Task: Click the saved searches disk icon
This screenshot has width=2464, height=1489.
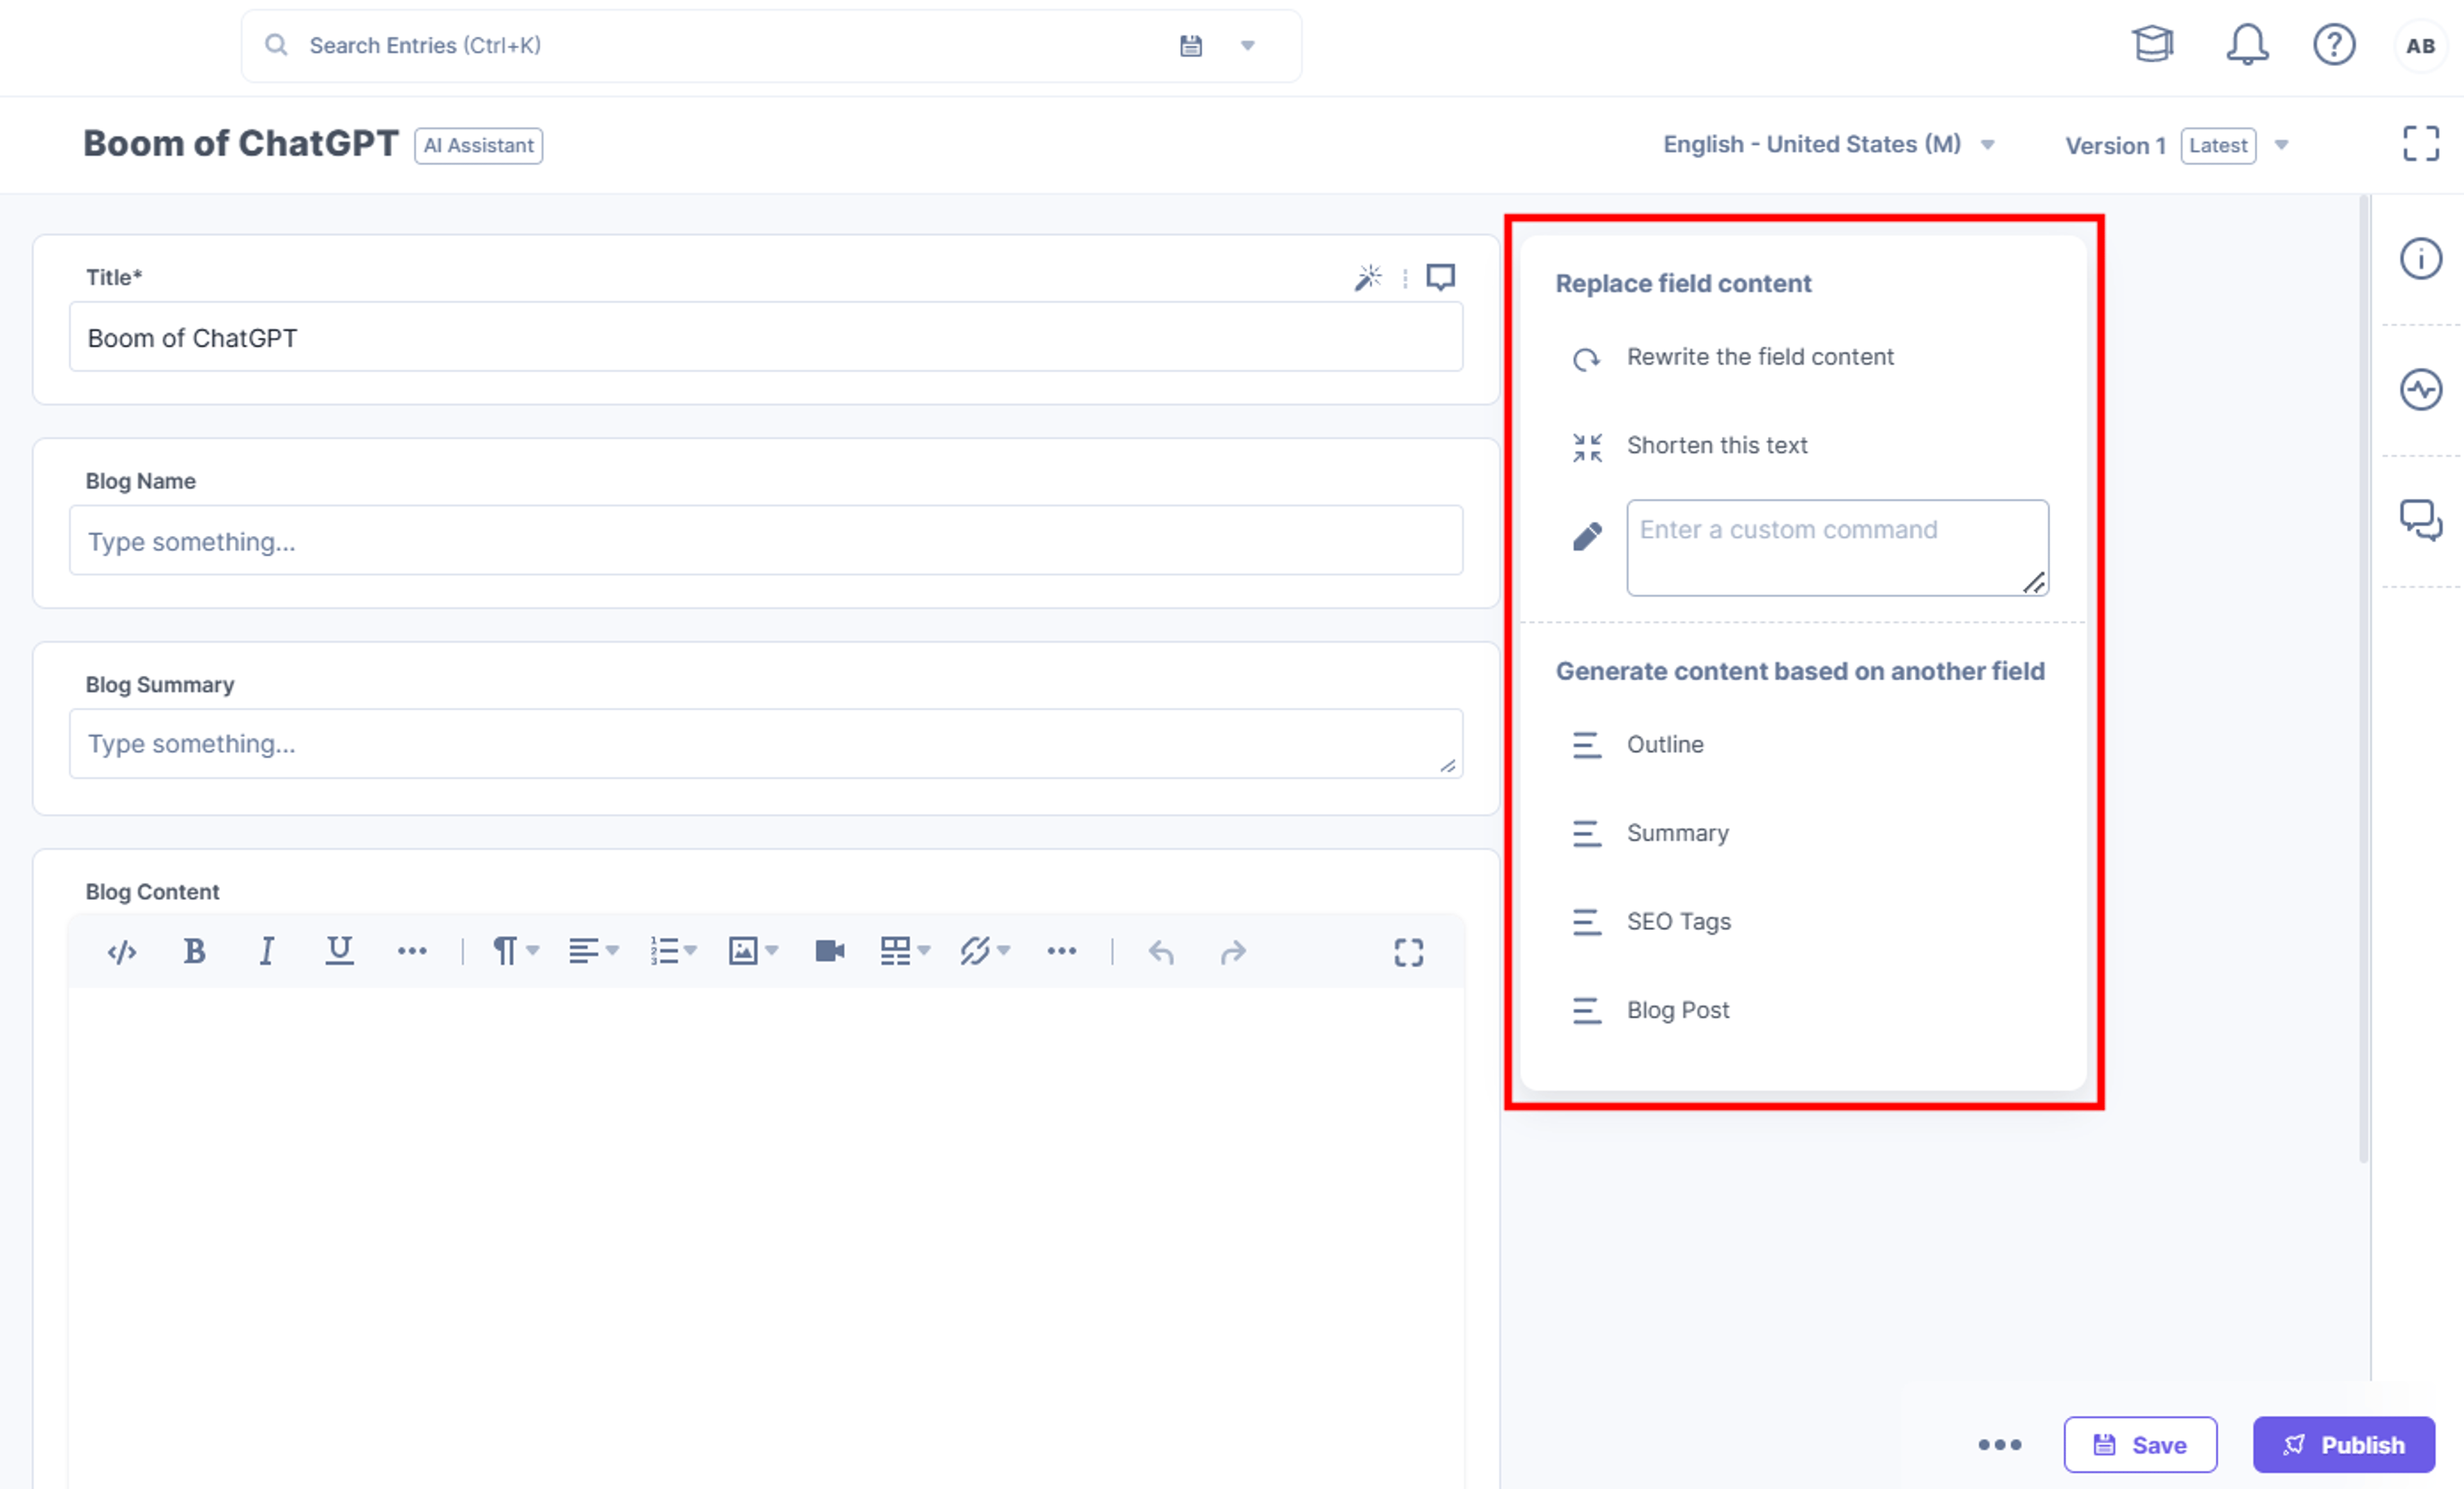Action: [x=1190, y=46]
